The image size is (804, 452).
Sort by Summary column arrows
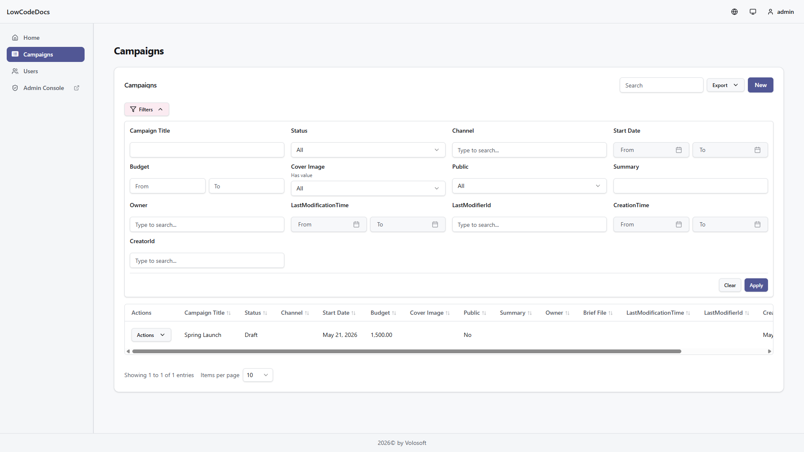530,313
